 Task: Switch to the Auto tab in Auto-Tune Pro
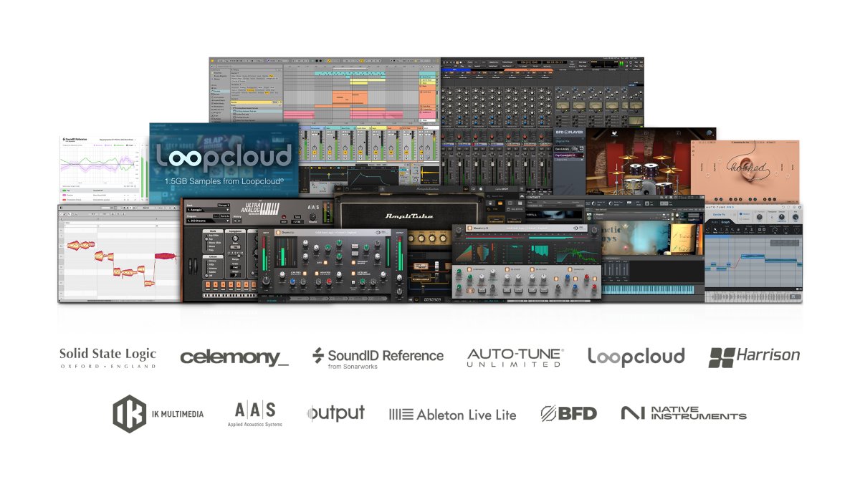714,221
